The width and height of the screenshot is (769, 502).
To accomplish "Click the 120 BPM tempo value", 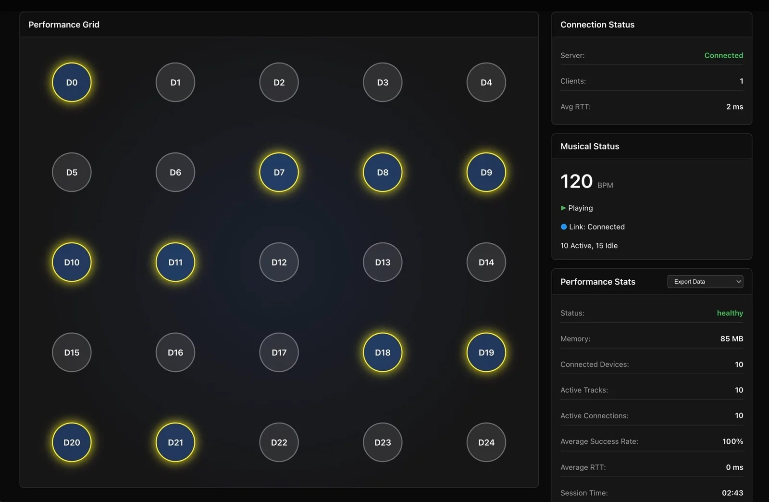I will click(577, 182).
